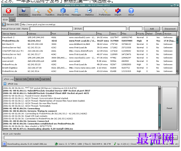
Task: Select the Kad Info tab
Action: [x=46, y=79]
